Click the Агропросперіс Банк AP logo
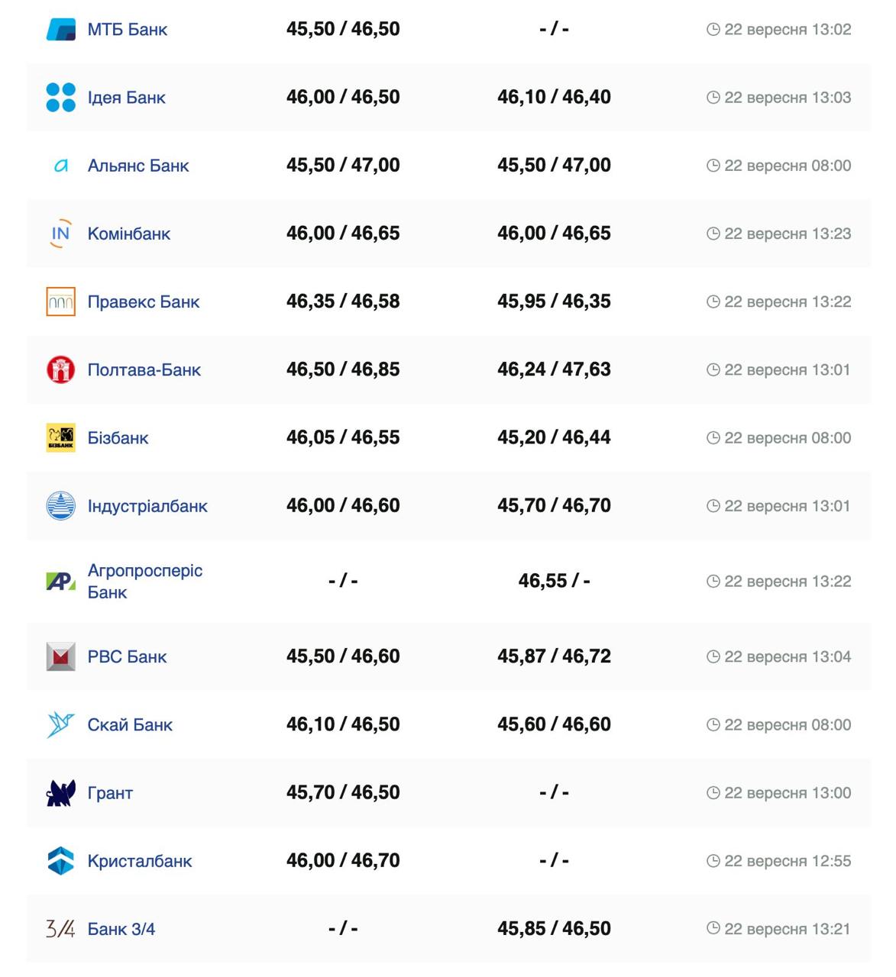Image resolution: width=896 pixels, height=977 pixels. click(x=61, y=582)
